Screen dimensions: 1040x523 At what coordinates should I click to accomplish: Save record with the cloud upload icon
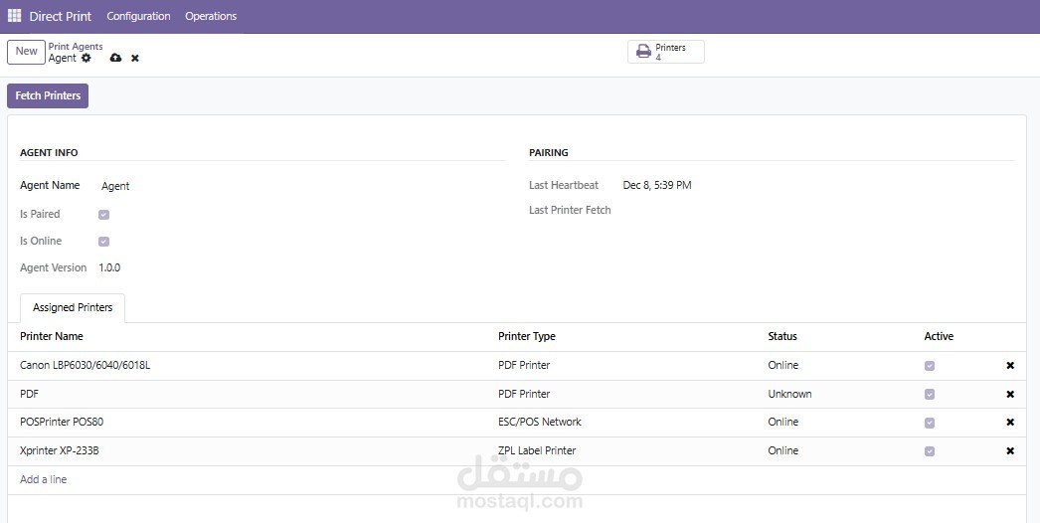point(115,58)
